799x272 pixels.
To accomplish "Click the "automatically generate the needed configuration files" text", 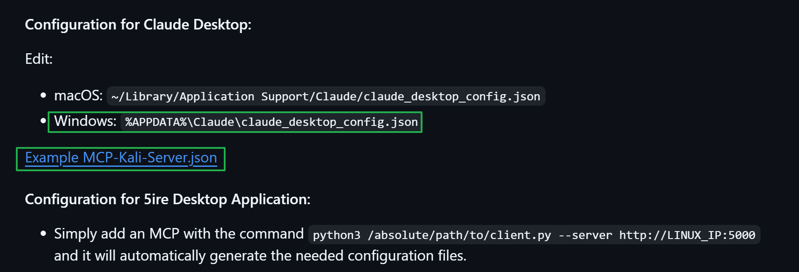I will point(292,256).
